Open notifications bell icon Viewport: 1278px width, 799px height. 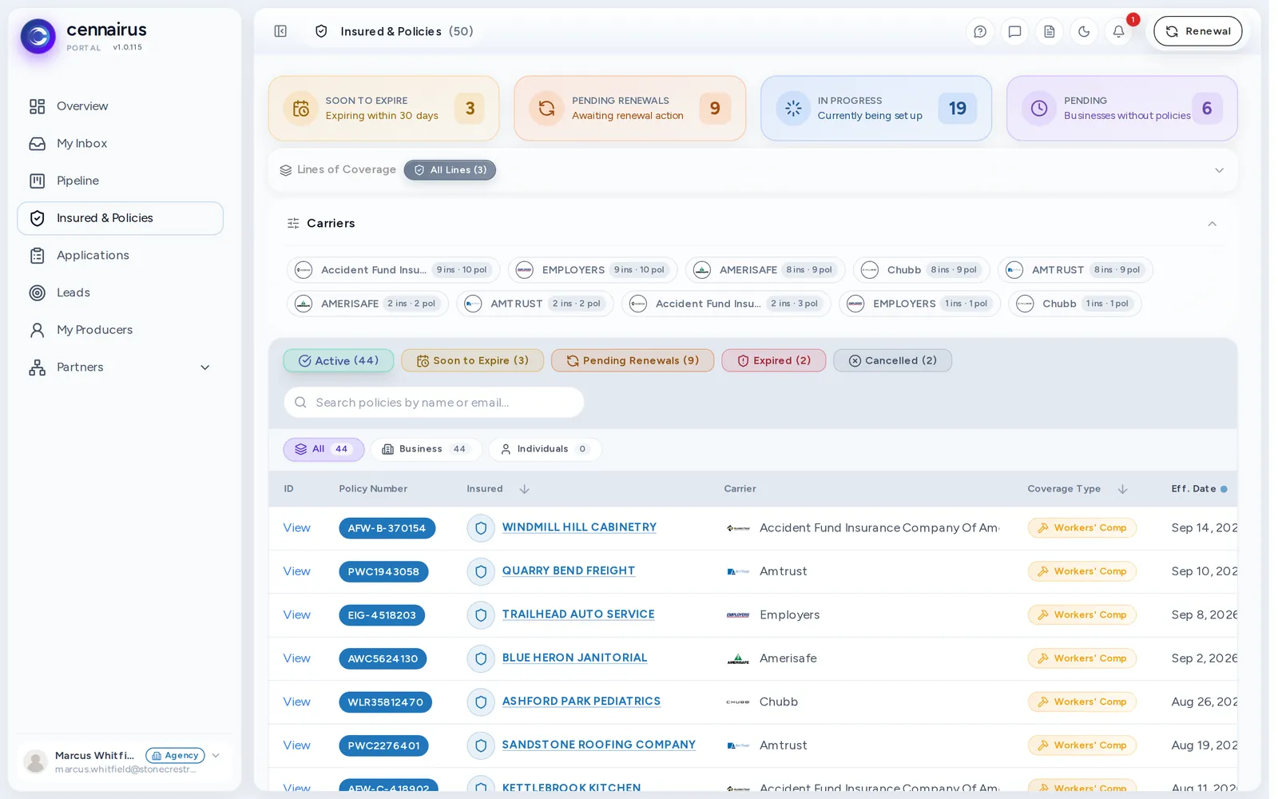pos(1118,32)
